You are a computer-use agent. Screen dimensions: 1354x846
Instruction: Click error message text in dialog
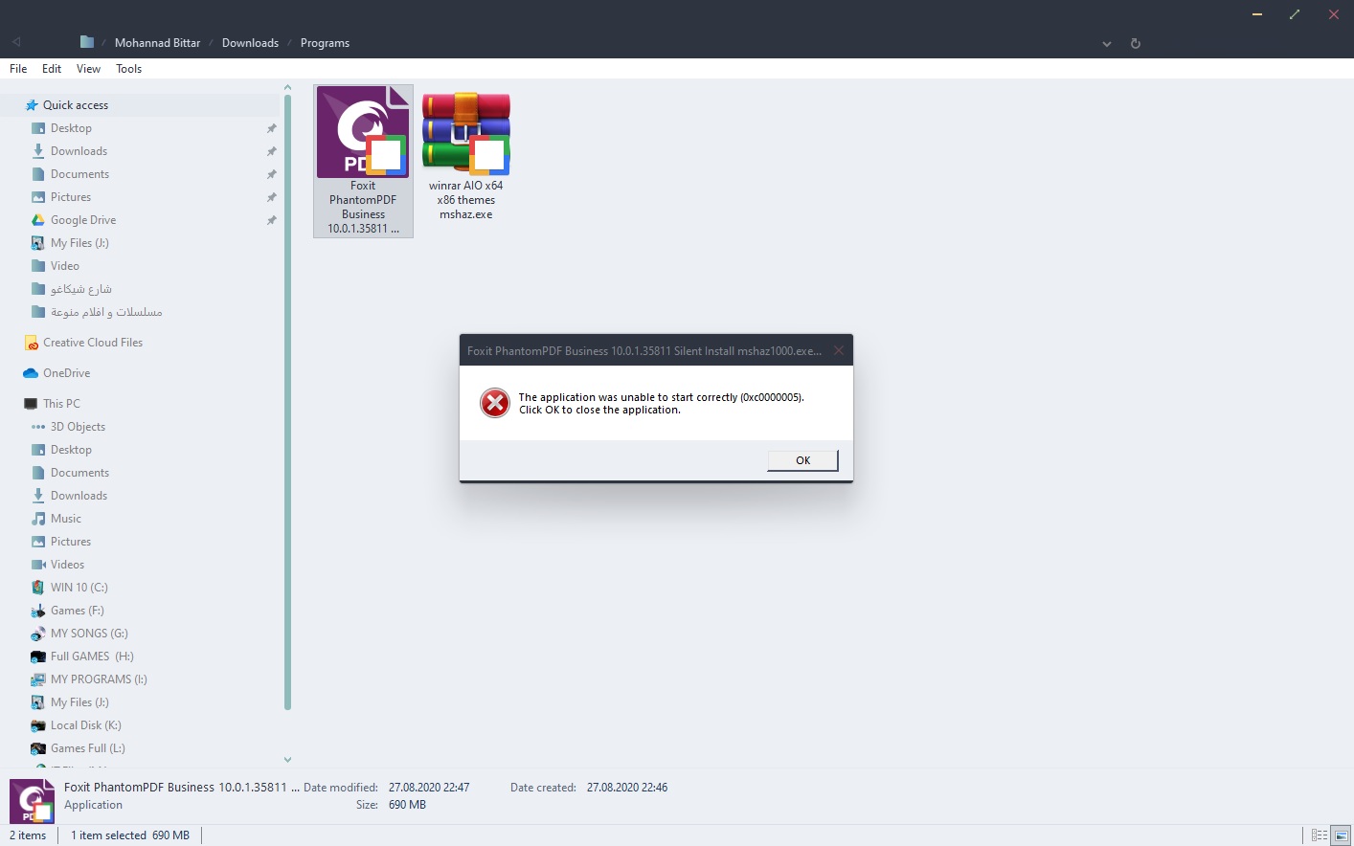point(661,403)
